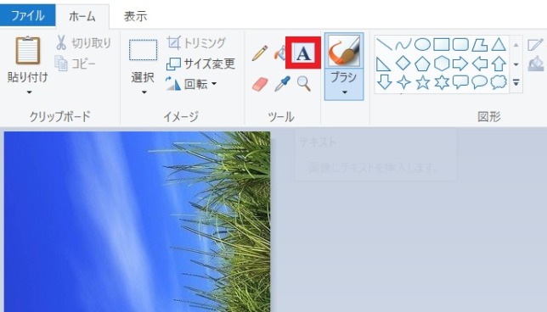Image resolution: width=547 pixels, height=312 pixels.
Task: Click トリミング crop button
Action: coord(196,43)
